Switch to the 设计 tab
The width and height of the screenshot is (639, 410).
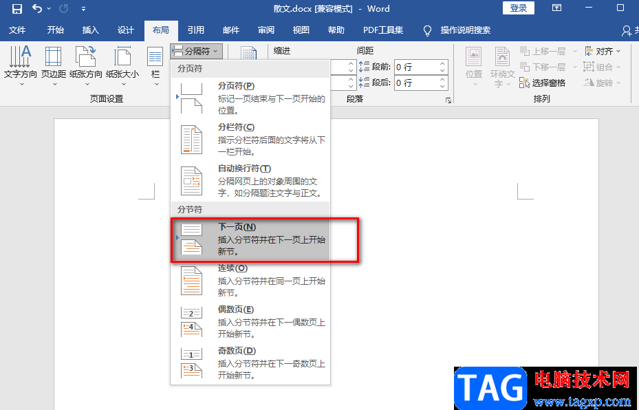coord(125,30)
